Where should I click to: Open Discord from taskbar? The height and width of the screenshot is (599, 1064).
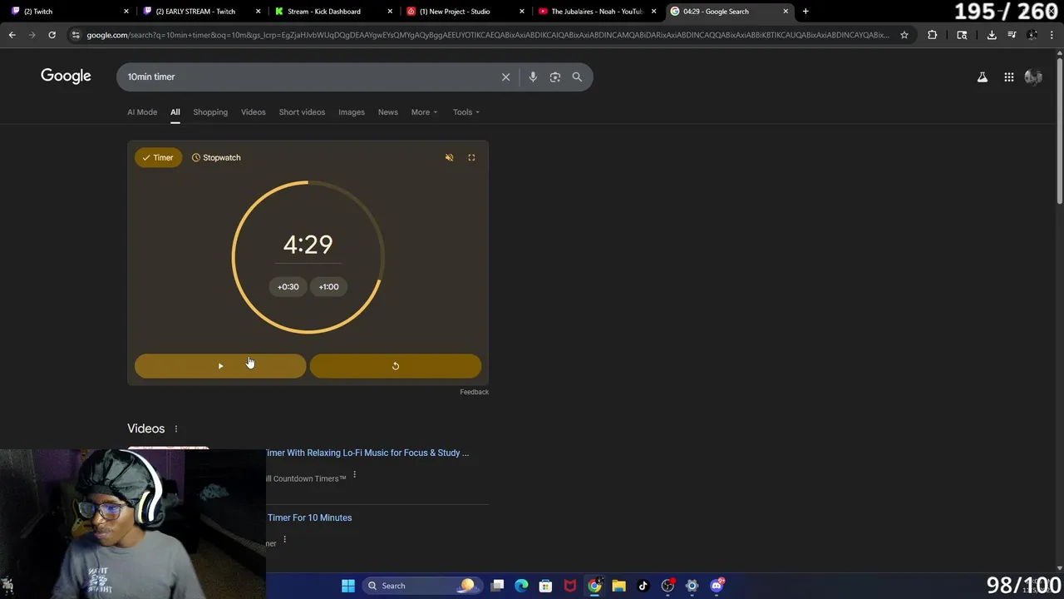717,586
